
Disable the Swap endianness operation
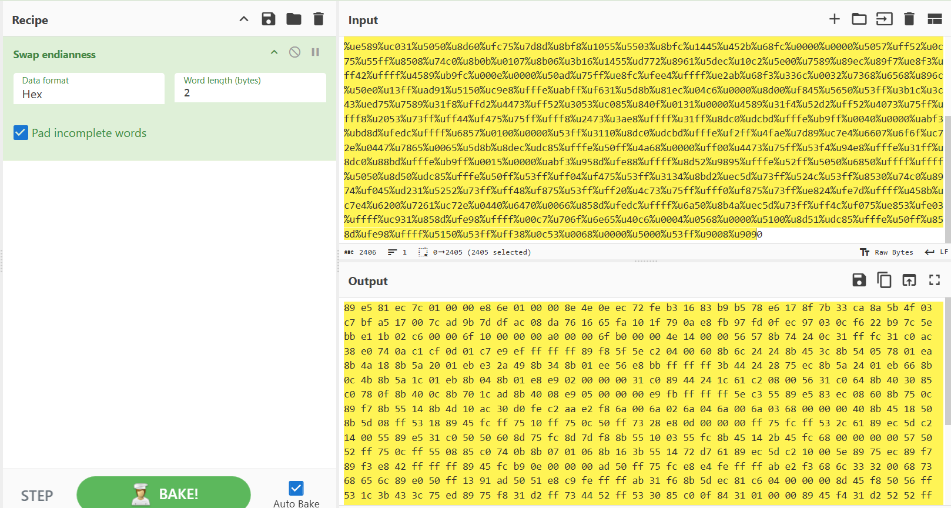tap(295, 52)
